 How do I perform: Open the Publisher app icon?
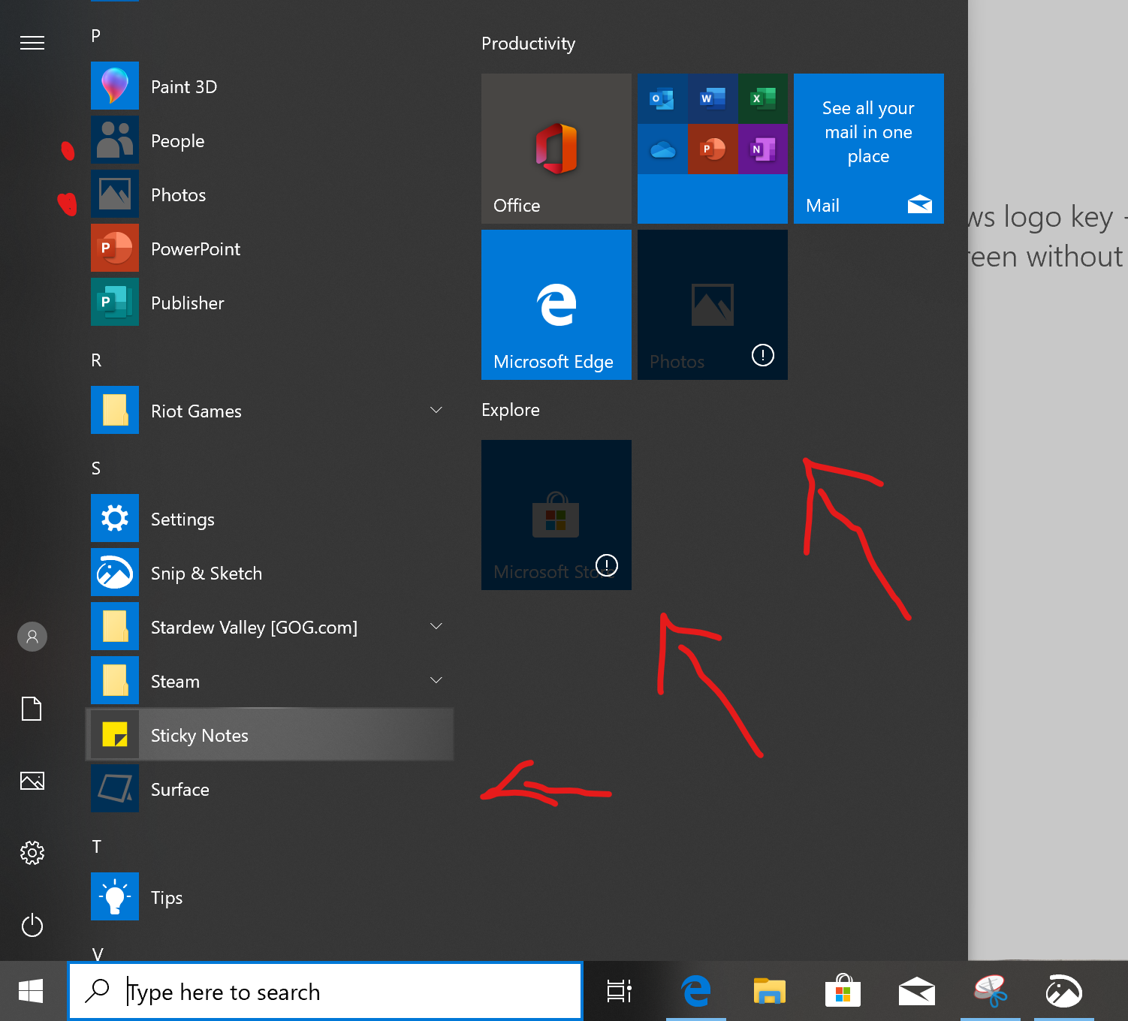pyautogui.click(x=115, y=302)
